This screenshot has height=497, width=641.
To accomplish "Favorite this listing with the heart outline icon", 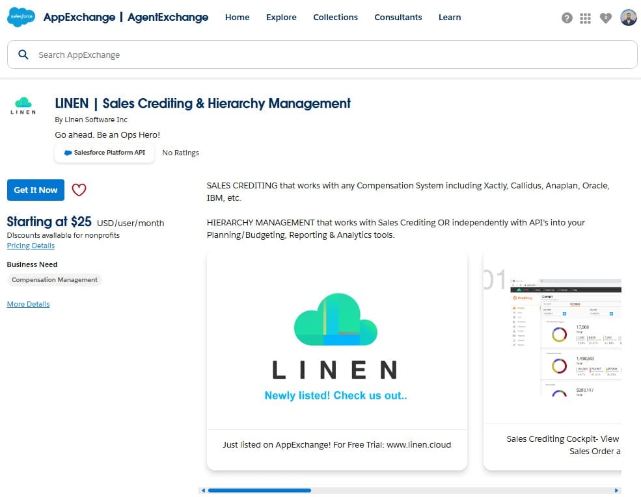I will (79, 190).
